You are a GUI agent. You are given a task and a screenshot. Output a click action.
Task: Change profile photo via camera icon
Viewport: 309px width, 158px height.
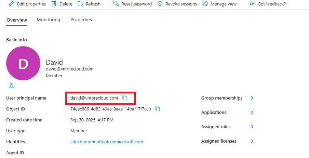12,86
